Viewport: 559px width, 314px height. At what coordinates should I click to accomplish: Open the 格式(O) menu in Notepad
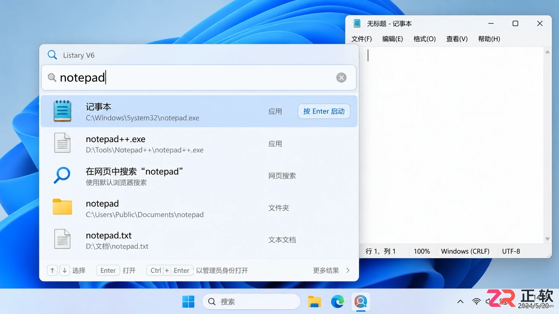tap(425, 39)
